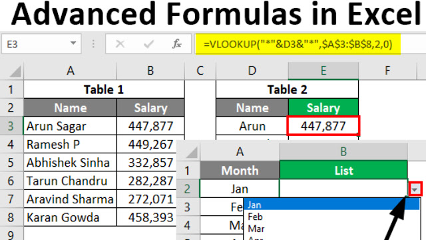Click cell 'Karan Gowda'
The width and height of the screenshot is (426, 240).
coord(71,217)
